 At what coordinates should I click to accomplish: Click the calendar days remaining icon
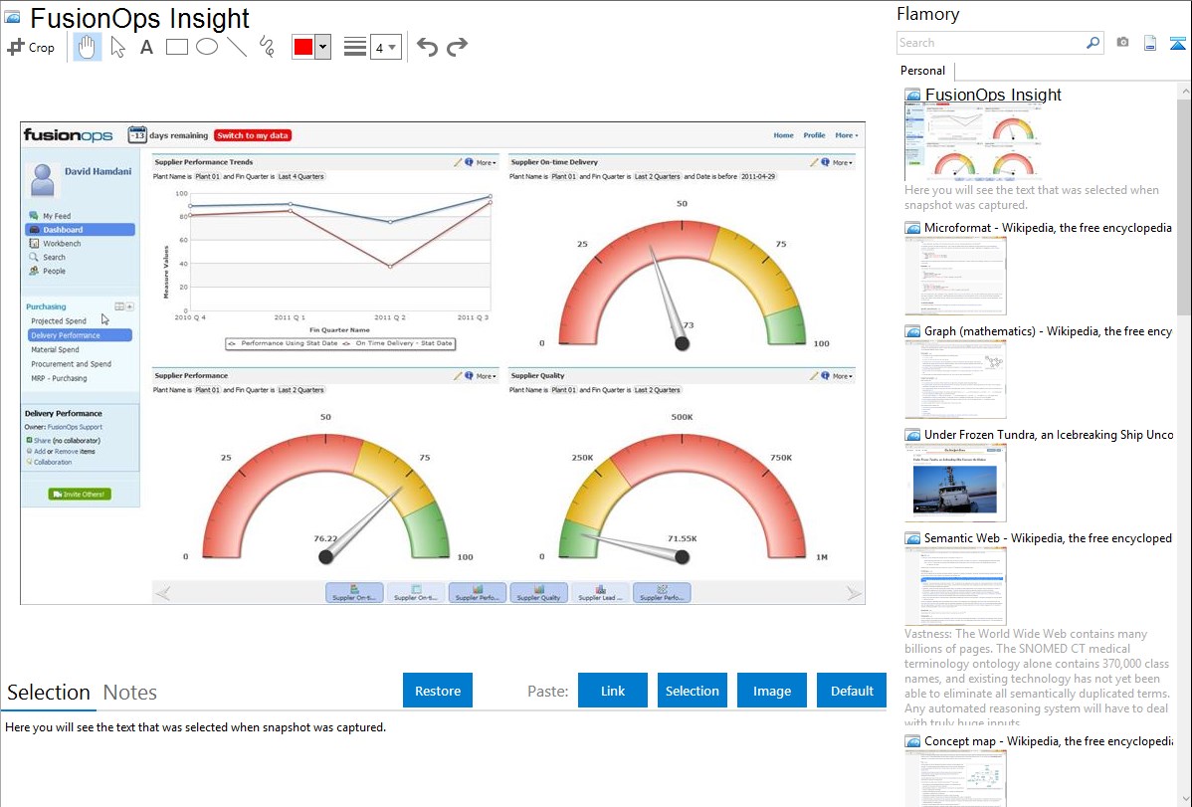click(137, 134)
